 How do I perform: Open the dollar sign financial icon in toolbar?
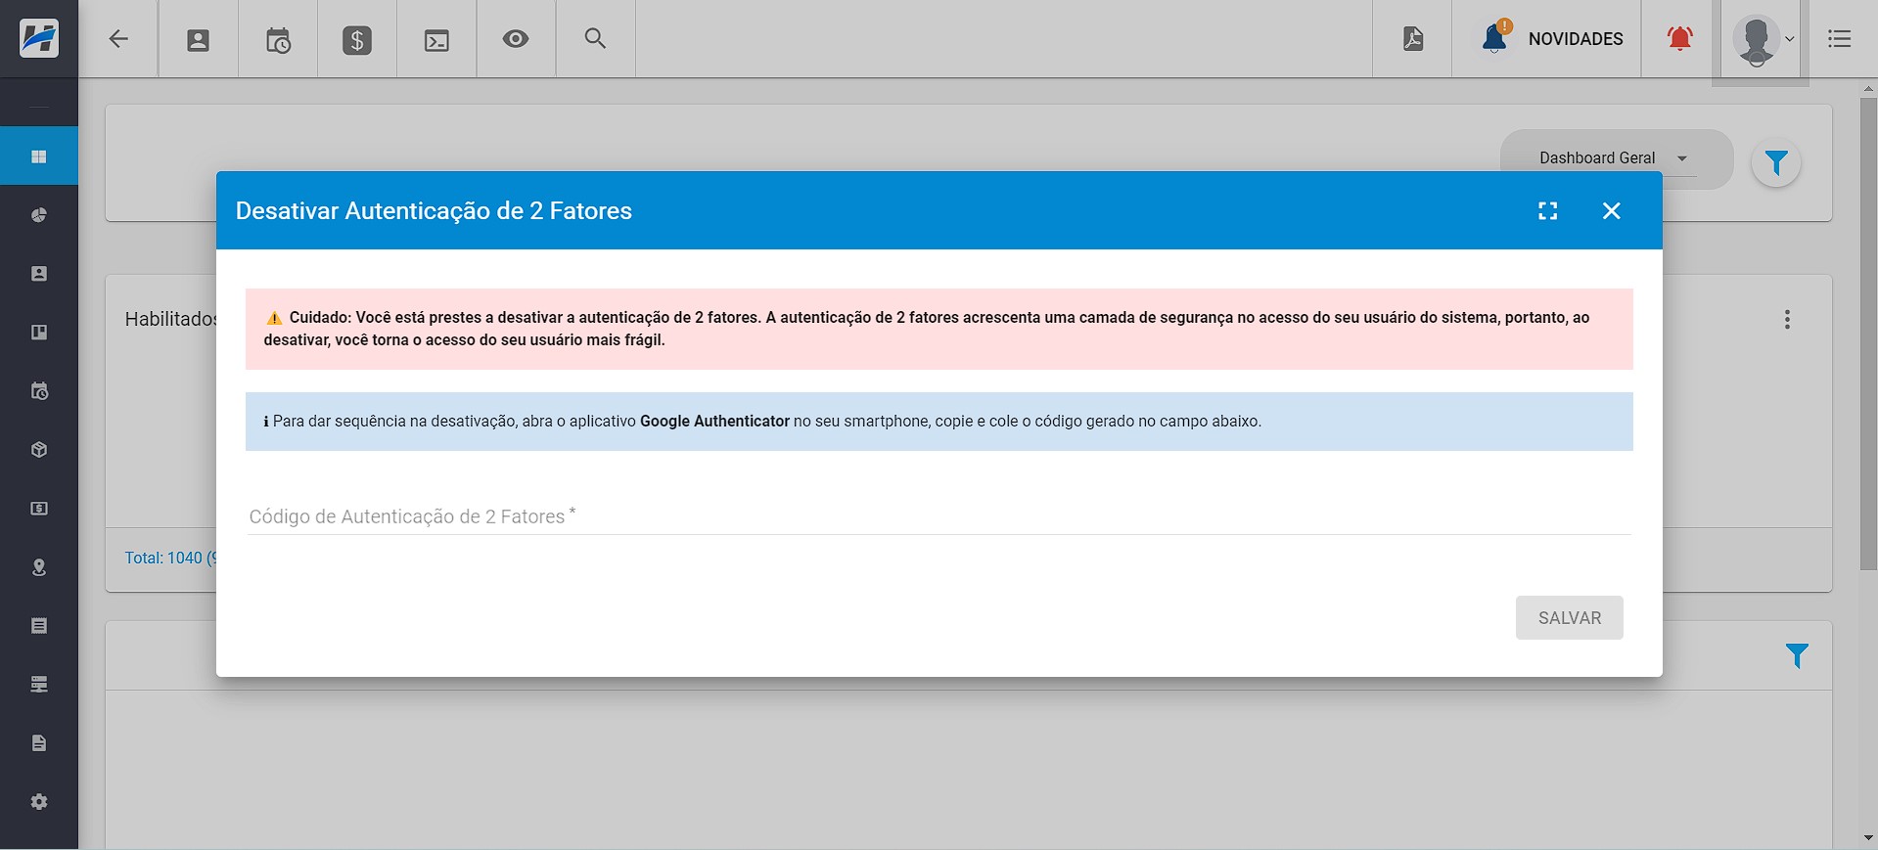click(357, 40)
